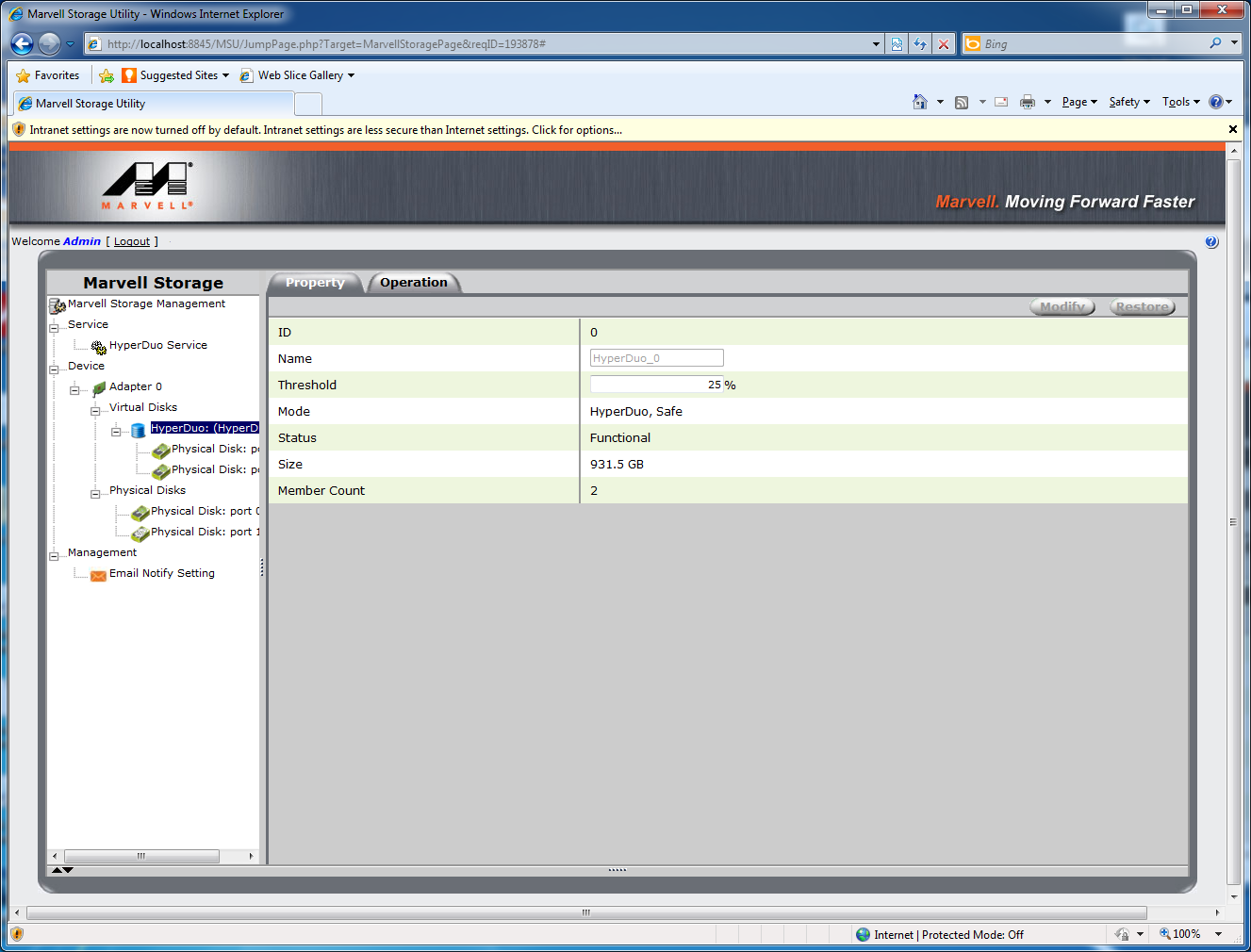The width and height of the screenshot is (1251, 952).
Task: Click the Bing search magnifier icon
Action: pyautogui.click(x=1215, y=43)
